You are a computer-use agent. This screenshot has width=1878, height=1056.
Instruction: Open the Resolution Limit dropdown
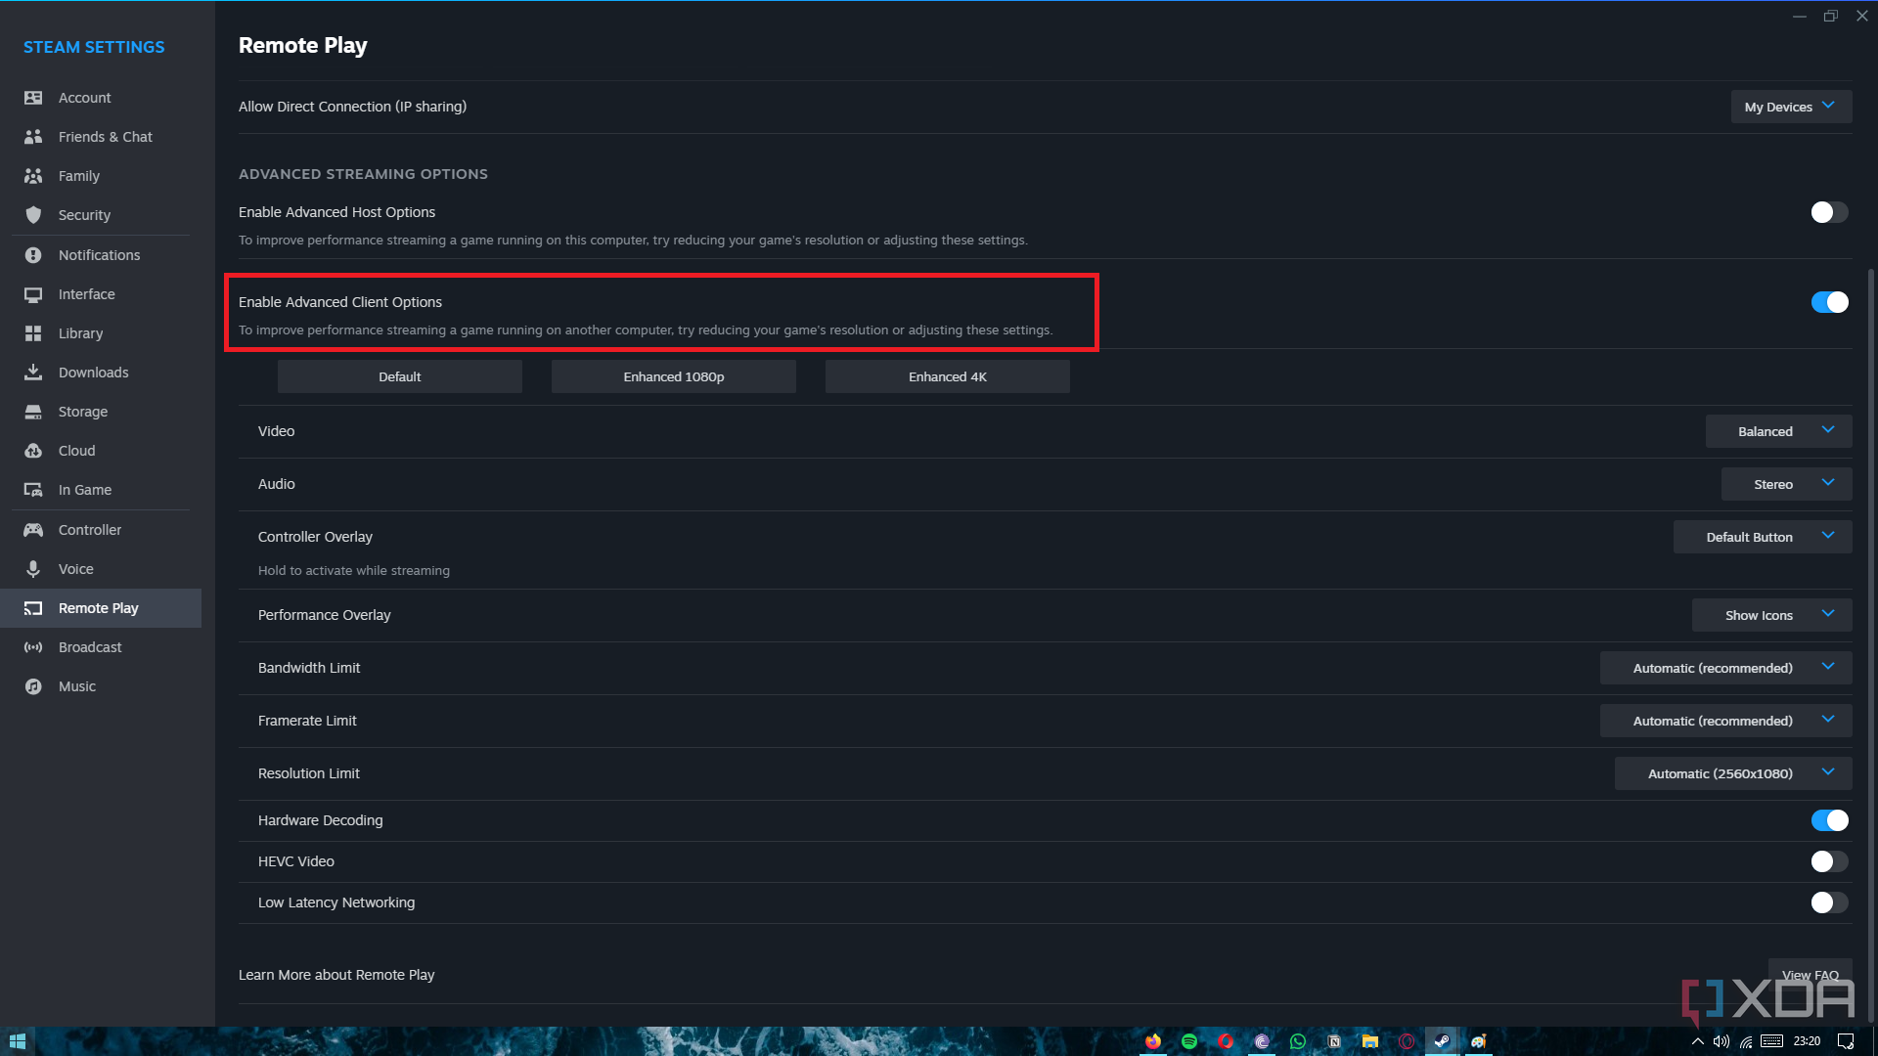point(1733,773)
